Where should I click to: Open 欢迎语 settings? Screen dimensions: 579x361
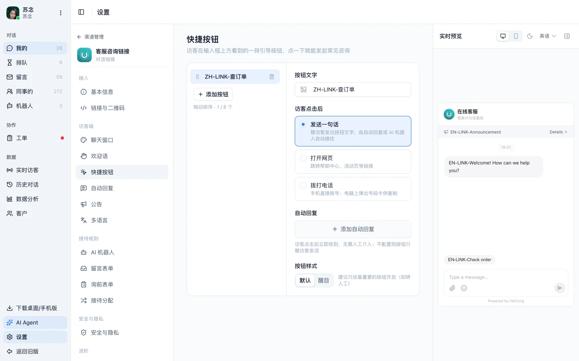122,156
